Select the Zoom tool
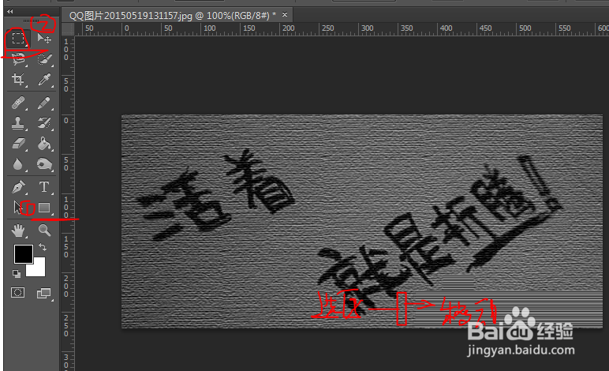This screenshot has width=609, height=371. (44, 230)
